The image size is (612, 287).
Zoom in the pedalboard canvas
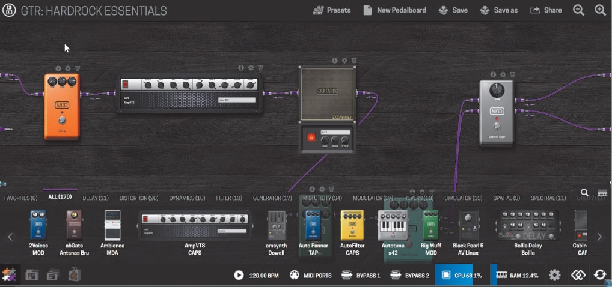click(601, 10)
